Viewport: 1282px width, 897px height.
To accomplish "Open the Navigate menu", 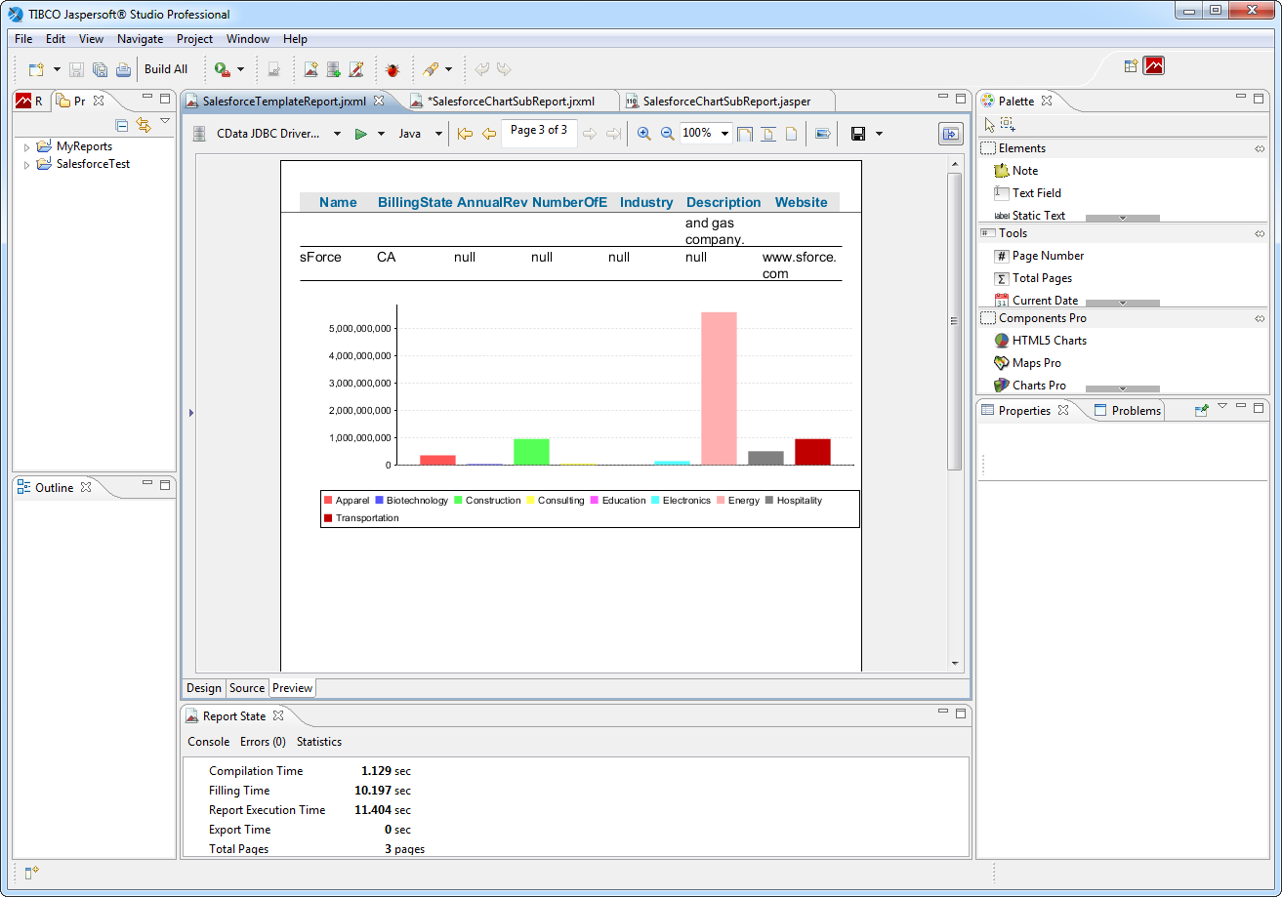I will [x=140, y=39].
